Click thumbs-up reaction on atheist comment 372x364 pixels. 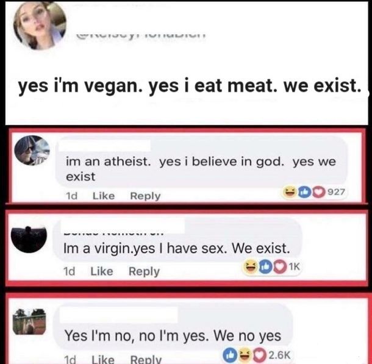pos(302,192)
